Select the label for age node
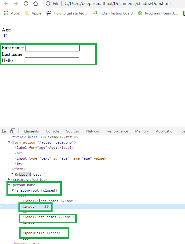 44,148
